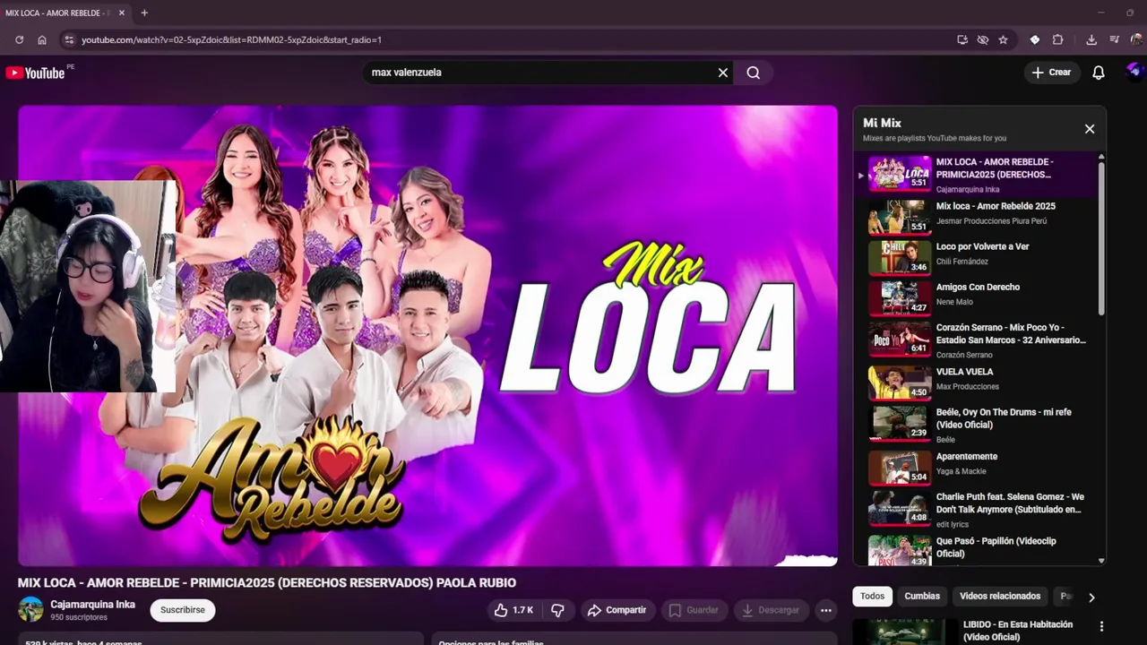Image resolution: width=1147 pixels, height=645 pixels.
Task: Open a new browser tab
Action: 144,13
